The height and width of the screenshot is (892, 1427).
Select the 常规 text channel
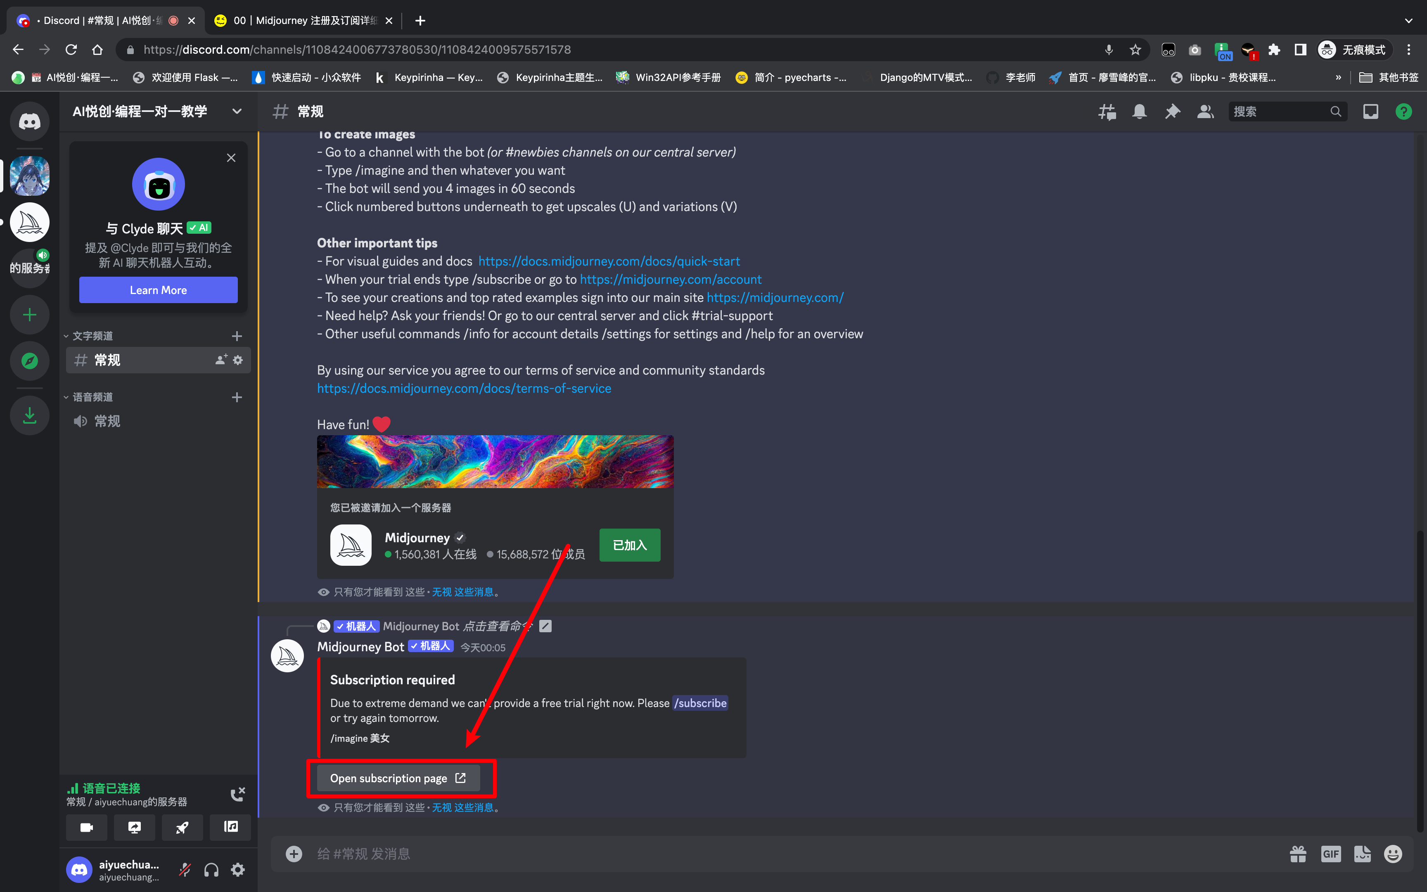[x=158, y=360]
